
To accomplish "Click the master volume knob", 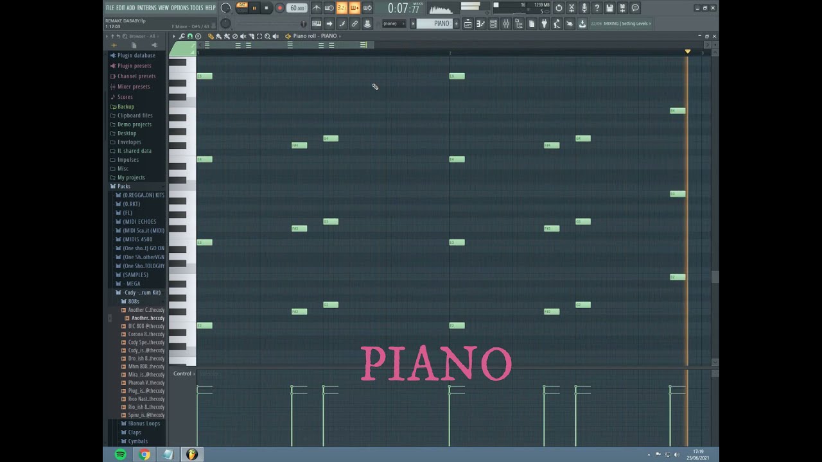I will pyautogui.click(x=225, y=8).
